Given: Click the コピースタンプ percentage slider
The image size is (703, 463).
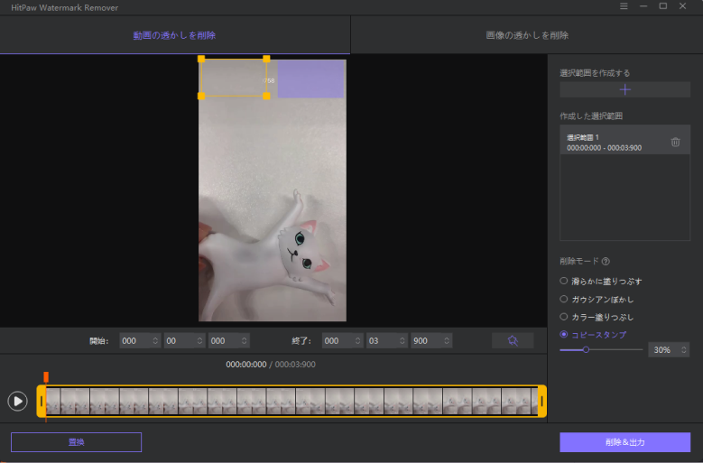Looking at the screenshot, I should point(600,349).
